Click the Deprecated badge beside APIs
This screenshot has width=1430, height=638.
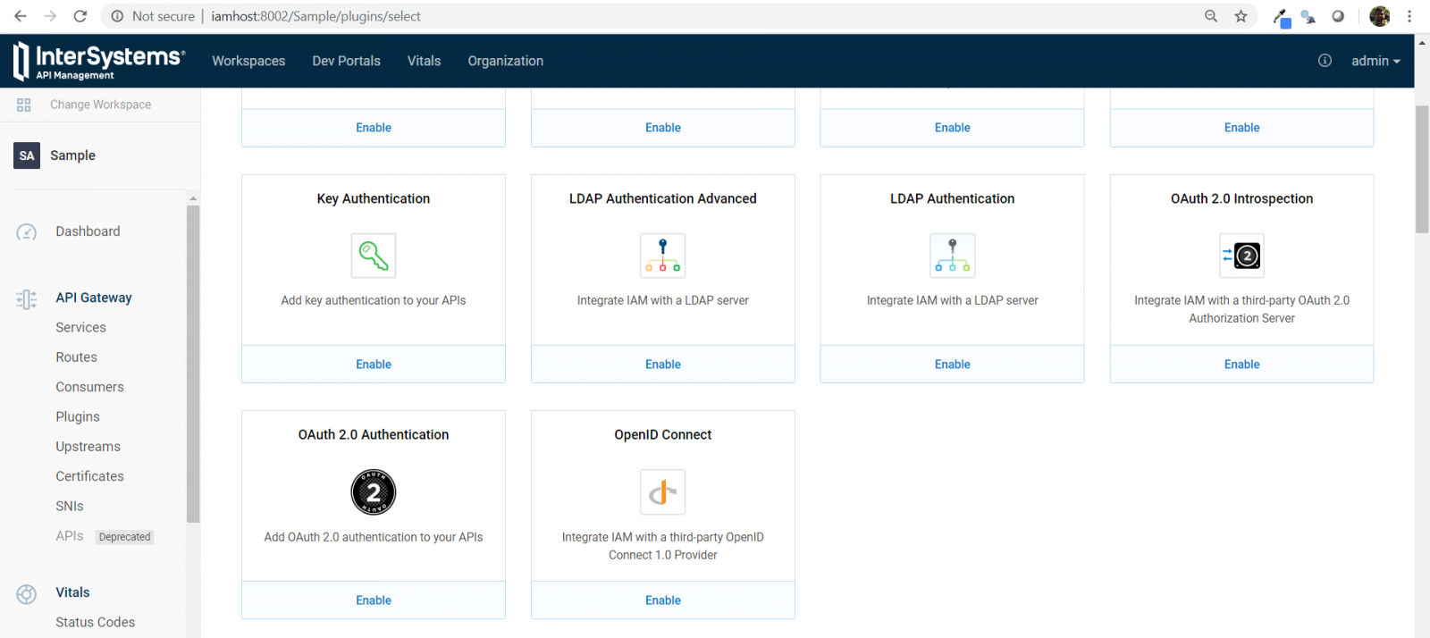click(x=125, y=537)
